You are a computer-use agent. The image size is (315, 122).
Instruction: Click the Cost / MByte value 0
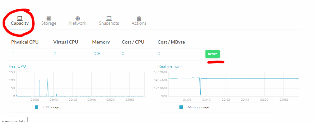[x=159, y=54]
